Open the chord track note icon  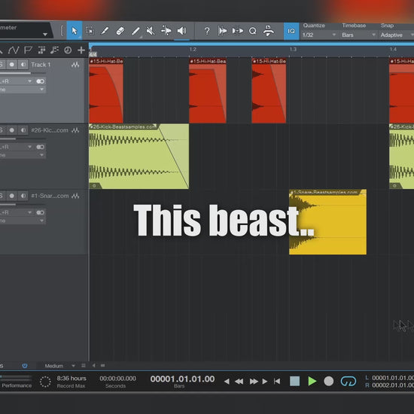click(54, 50)
